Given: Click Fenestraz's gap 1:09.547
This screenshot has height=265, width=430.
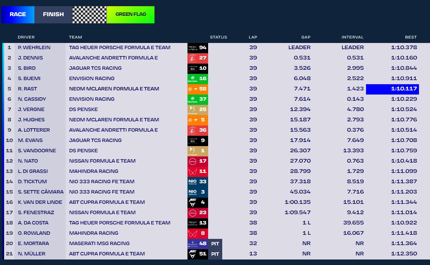Looking at the screenshot, I should (298, 212).
